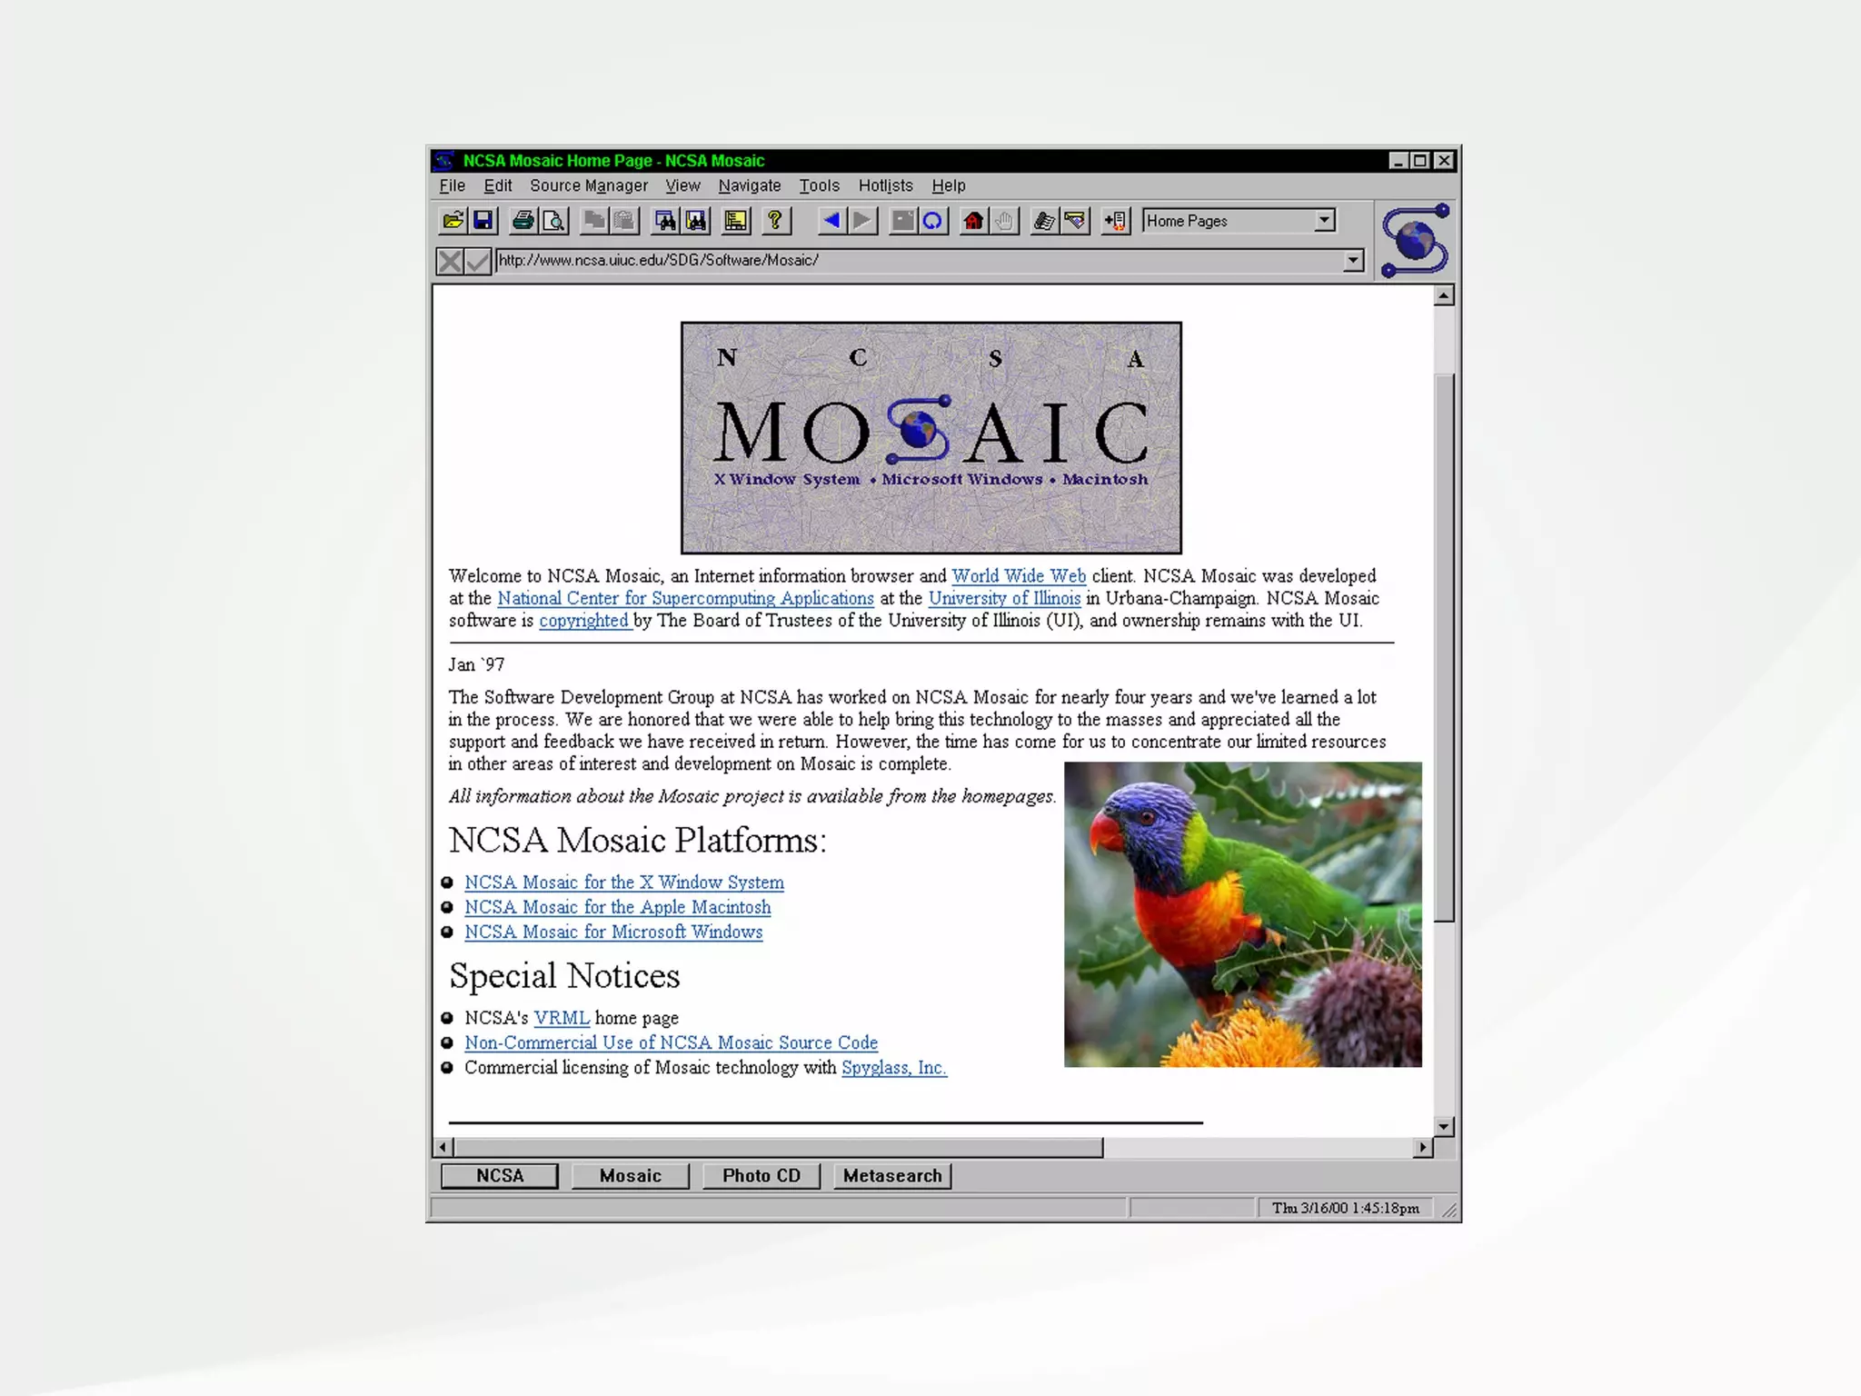The width and height of the screenshot is (1861, 1396).
Task: Click the Back blue arrow icon
Action: (x=831, y=221)
